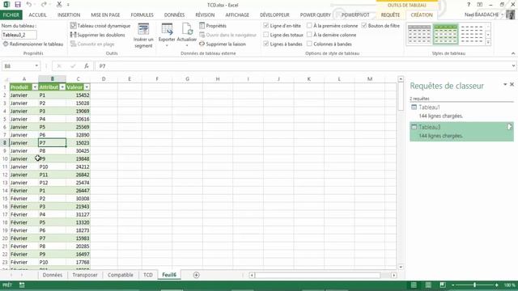Open Excel help question mark
Screen dimensions: 518x291
click(x=469, y=5)
